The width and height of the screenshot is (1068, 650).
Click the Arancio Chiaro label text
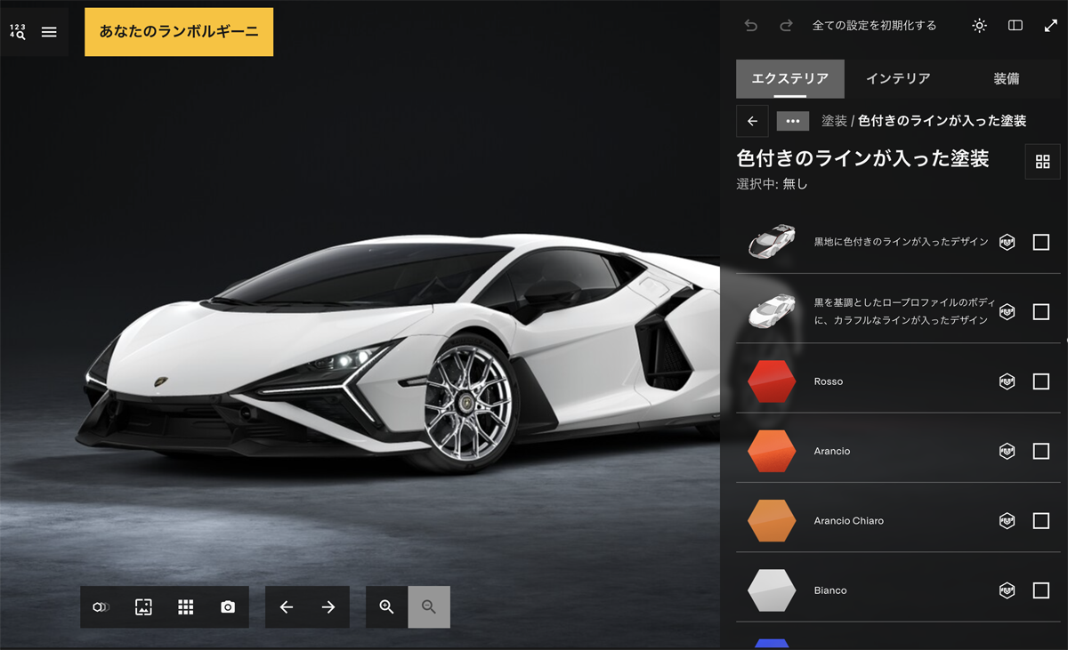(x=849, y=520)
